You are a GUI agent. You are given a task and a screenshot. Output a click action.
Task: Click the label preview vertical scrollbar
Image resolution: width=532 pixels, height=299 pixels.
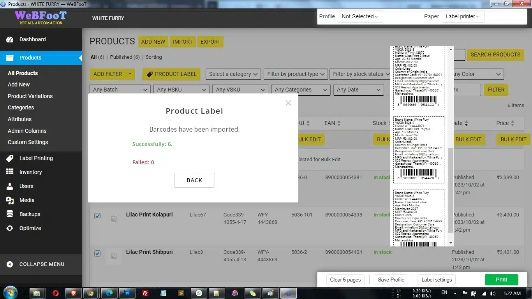pyautogui.click(x=451, y=191)
